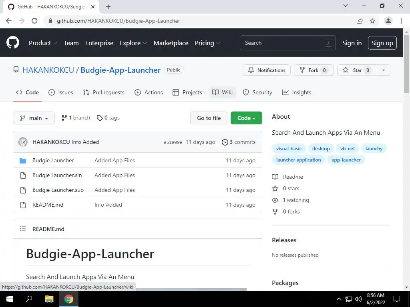Open commit hash e51809e
This screenshot has height=307, width=410.
173,142
